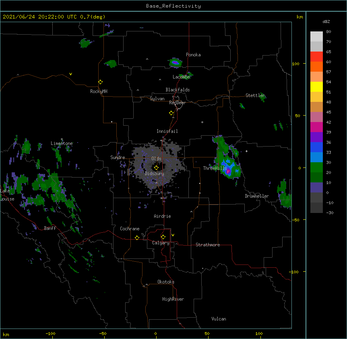Screen dimensions: 347x339
Task: Click the Stettler city label
Action: pos(255,95)
